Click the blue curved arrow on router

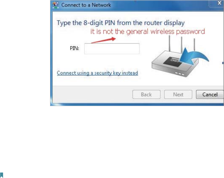[194, 56]
